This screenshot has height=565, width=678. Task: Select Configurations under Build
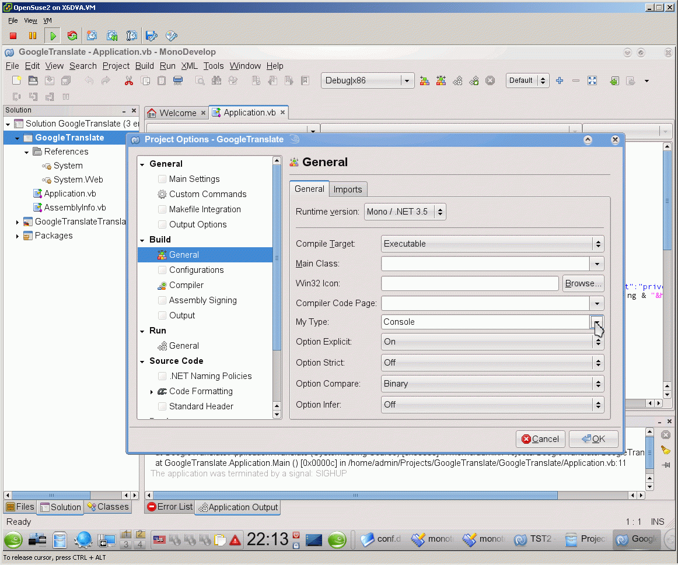tap(196, 270)
